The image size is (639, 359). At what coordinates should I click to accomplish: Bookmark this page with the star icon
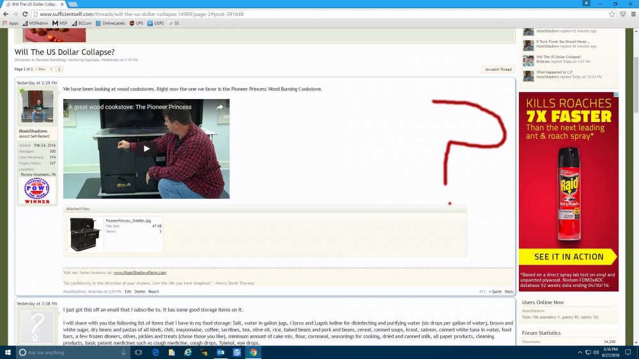[612, 14]
